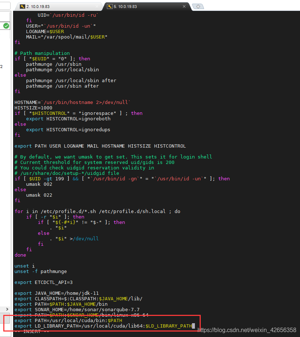Image resolution: width=300 pixels, height=337 pixels.
Task: Click the right arrow in the left panel scrollbar
Action: click(7, 309)
